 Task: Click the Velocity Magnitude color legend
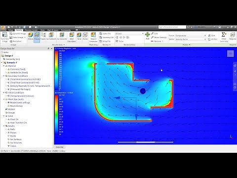click(56, 70)
